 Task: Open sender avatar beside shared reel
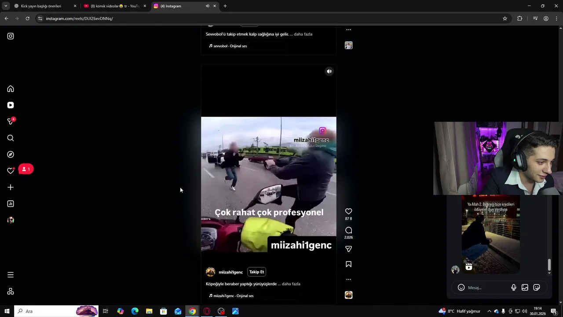coord(455,269)
